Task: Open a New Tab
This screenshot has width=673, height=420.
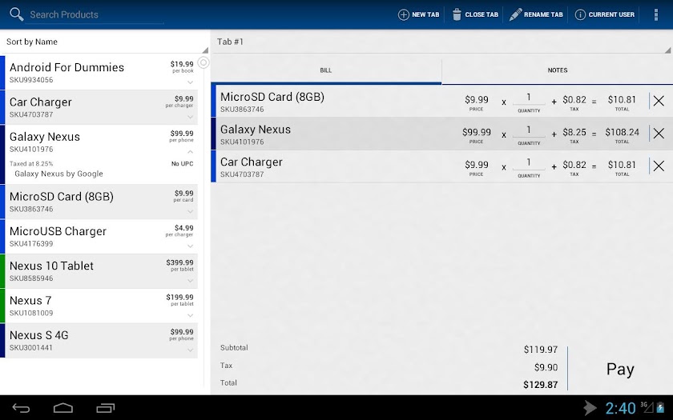Action: pyautogui.click(x=419, y=14)
